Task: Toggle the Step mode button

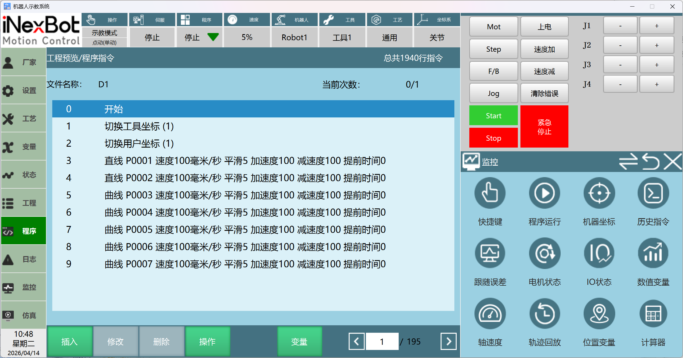Action: pos(493,49)
